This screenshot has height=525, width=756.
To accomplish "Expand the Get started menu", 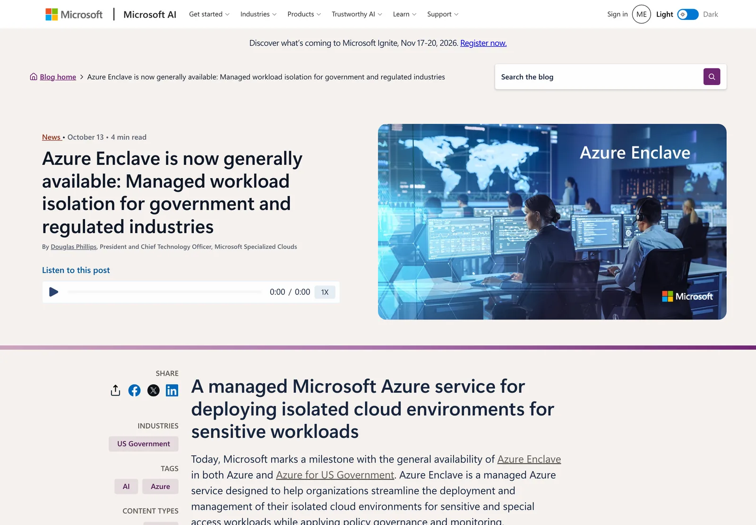I will point(209,14).
